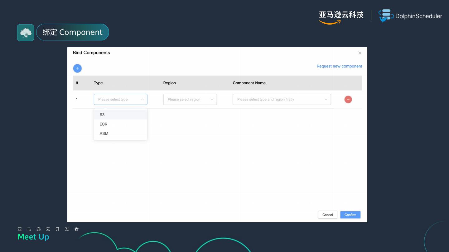The image size is (449, 252).
Task: Collapse the Type dropdown using its chevron
Action: (142, 100)
